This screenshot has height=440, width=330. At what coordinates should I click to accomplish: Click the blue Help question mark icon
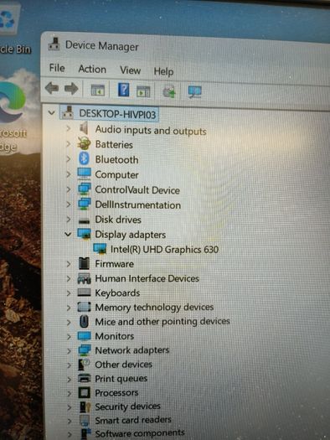click(123, 90)
